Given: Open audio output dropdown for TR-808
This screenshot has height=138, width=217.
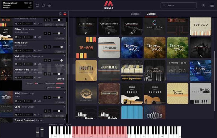Looking at the screenshot, I should (x=28, y=24).
